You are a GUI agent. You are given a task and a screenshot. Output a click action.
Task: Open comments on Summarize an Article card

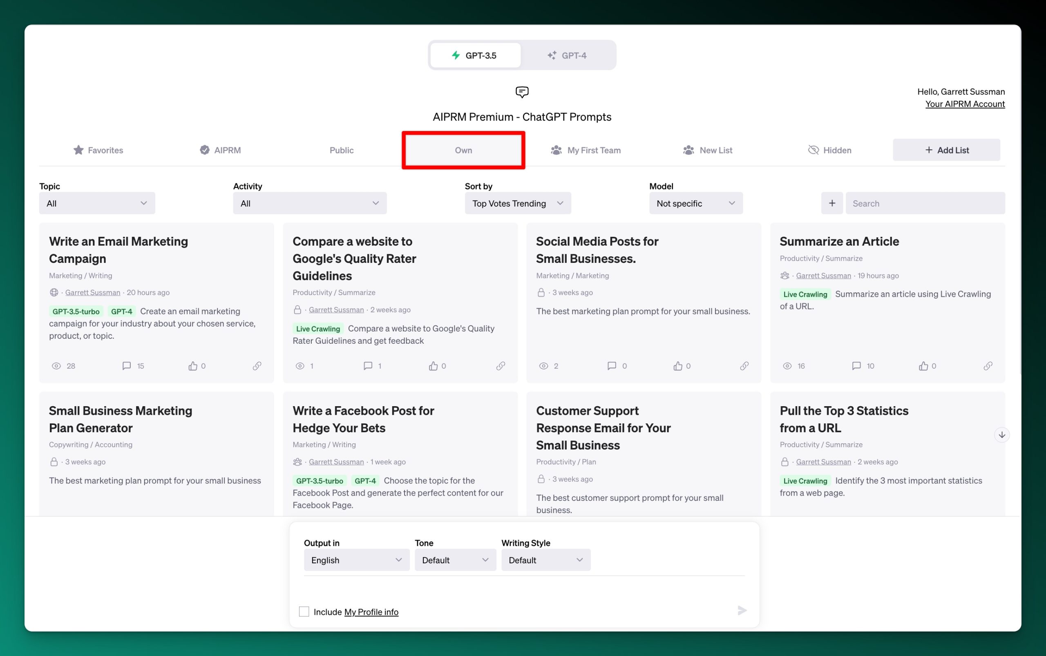(856, 366)
